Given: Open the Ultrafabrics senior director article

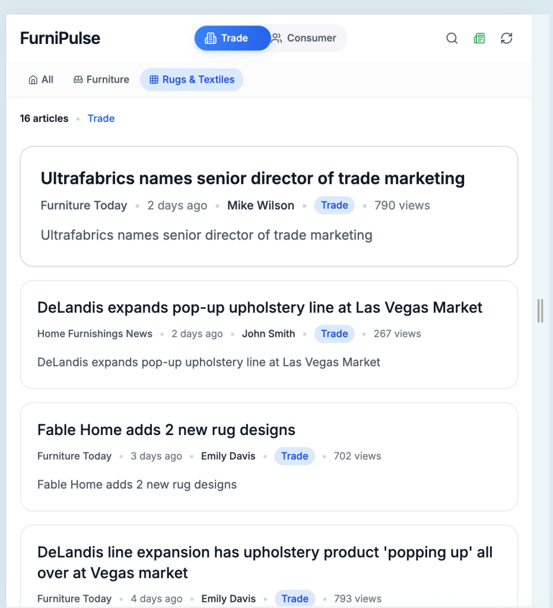Looking at the screenshot, I should coord(252,178).
